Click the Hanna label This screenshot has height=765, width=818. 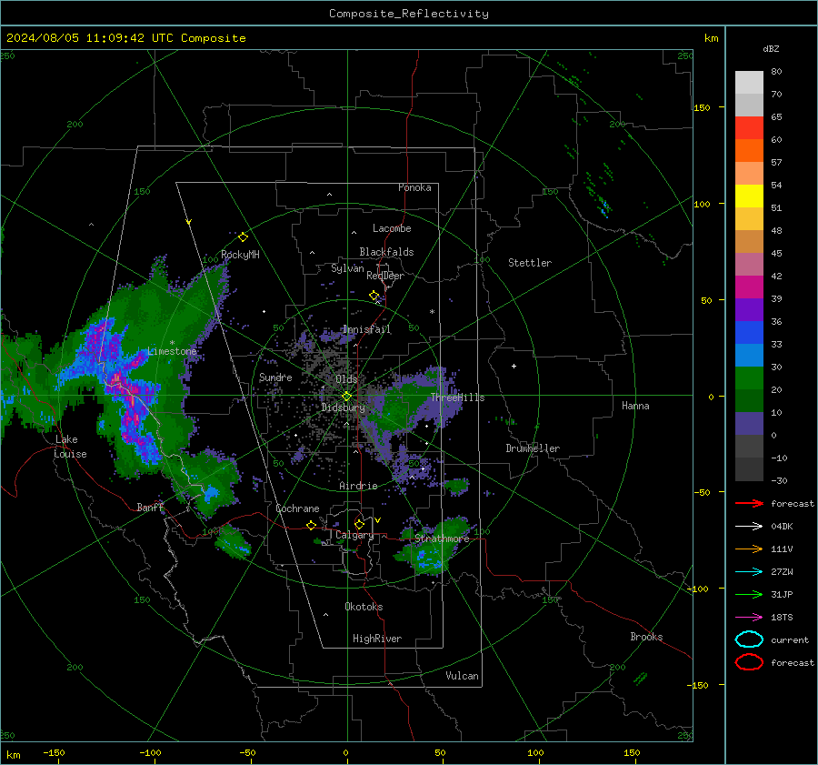click(x=635, y=406)
